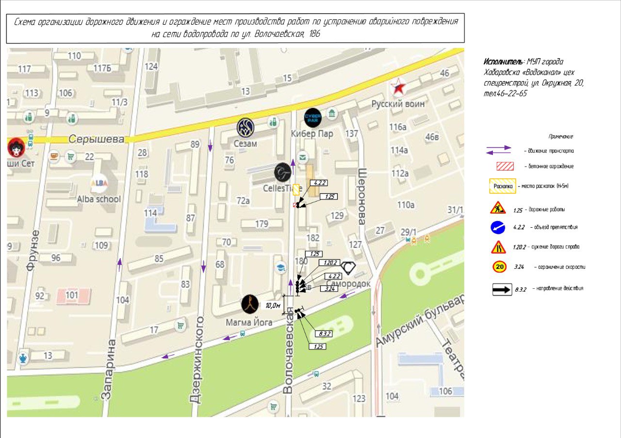This screenshot has width=621, height=438.
Task: Click the purple traffic arrows legend symbol
Action: [498, 150]
